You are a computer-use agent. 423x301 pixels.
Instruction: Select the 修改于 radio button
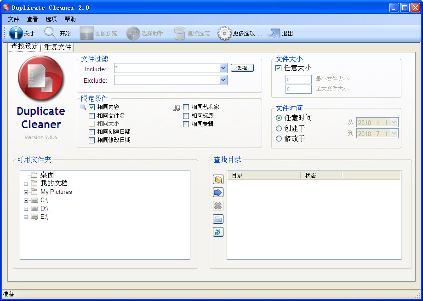[x=279, y=139]
